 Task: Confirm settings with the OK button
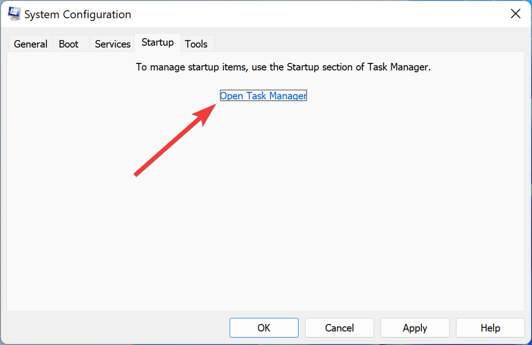264,328
